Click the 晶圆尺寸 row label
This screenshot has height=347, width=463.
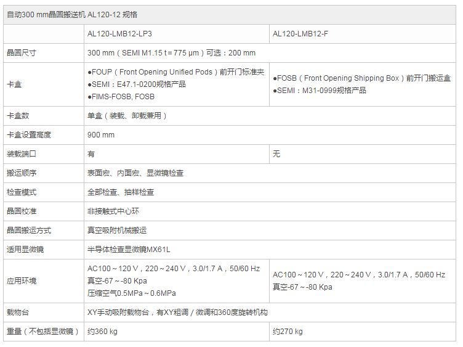click(x=22, y=53)
